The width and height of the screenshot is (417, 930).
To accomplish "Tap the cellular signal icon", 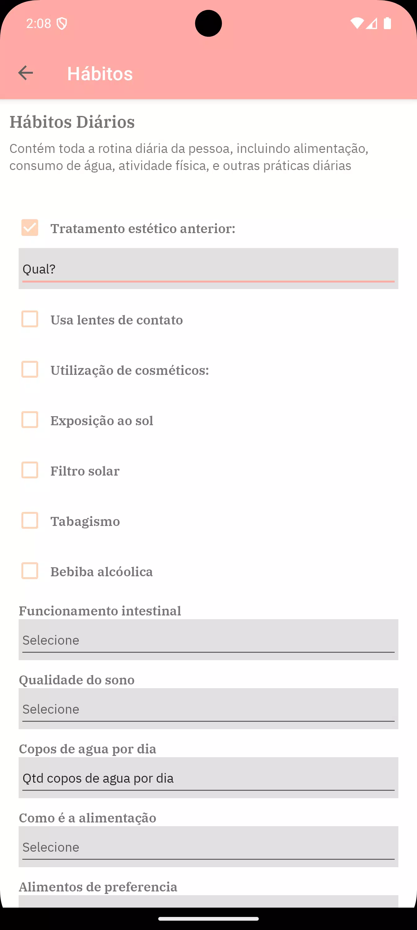I will pos(372,23).
